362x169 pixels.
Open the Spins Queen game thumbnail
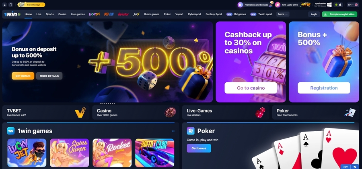click(x=70, y=153)
